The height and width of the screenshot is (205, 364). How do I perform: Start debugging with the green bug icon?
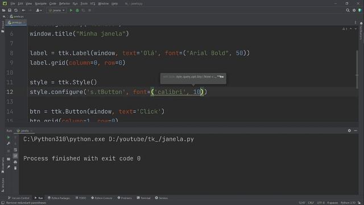click(77, 10)
